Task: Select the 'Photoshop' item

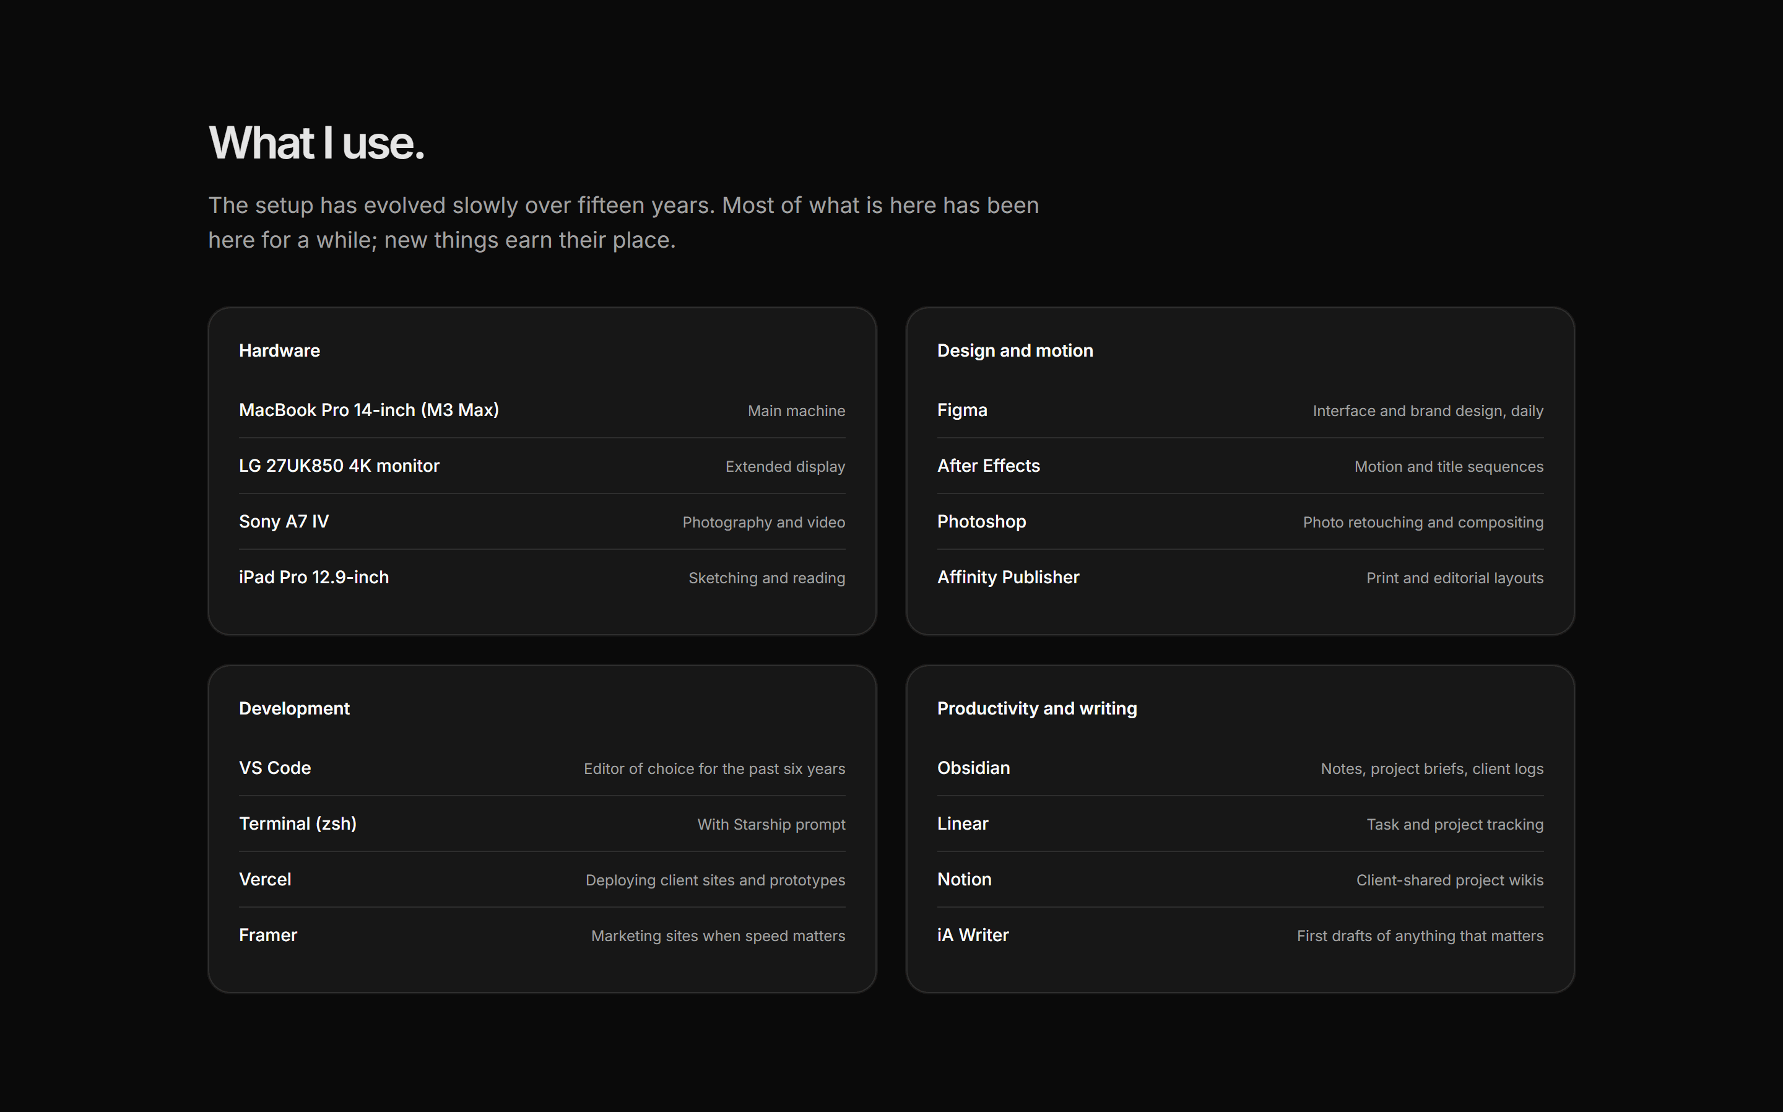Action: [x=981, y=521]
